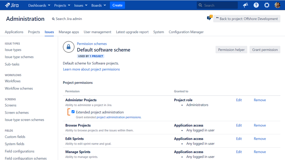Expand the Dashboards dropdown menu
The image size is (285, 160).
pos(39,5)
